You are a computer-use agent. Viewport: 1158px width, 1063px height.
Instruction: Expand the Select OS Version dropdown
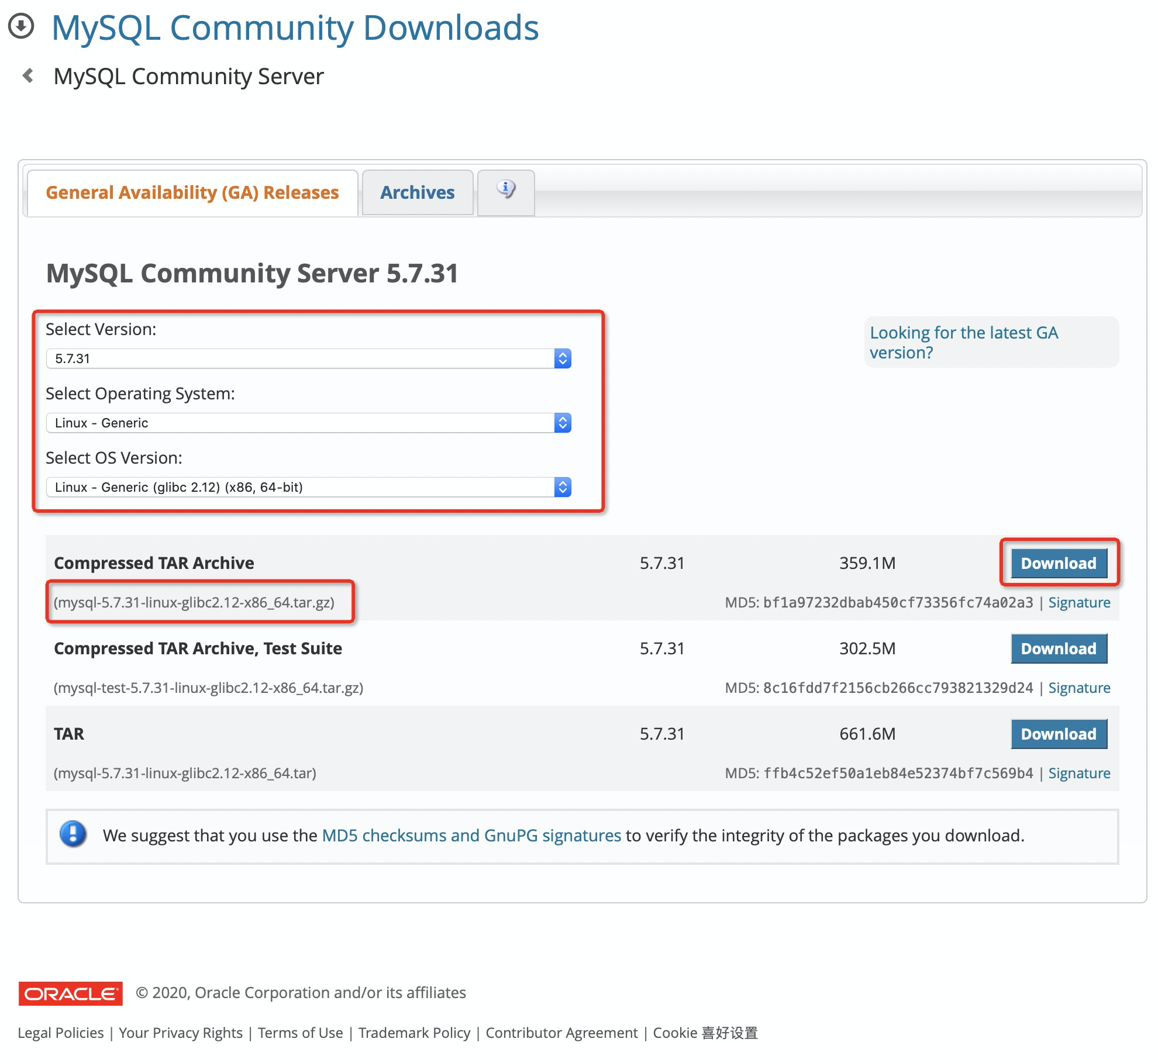pos(308,487)
